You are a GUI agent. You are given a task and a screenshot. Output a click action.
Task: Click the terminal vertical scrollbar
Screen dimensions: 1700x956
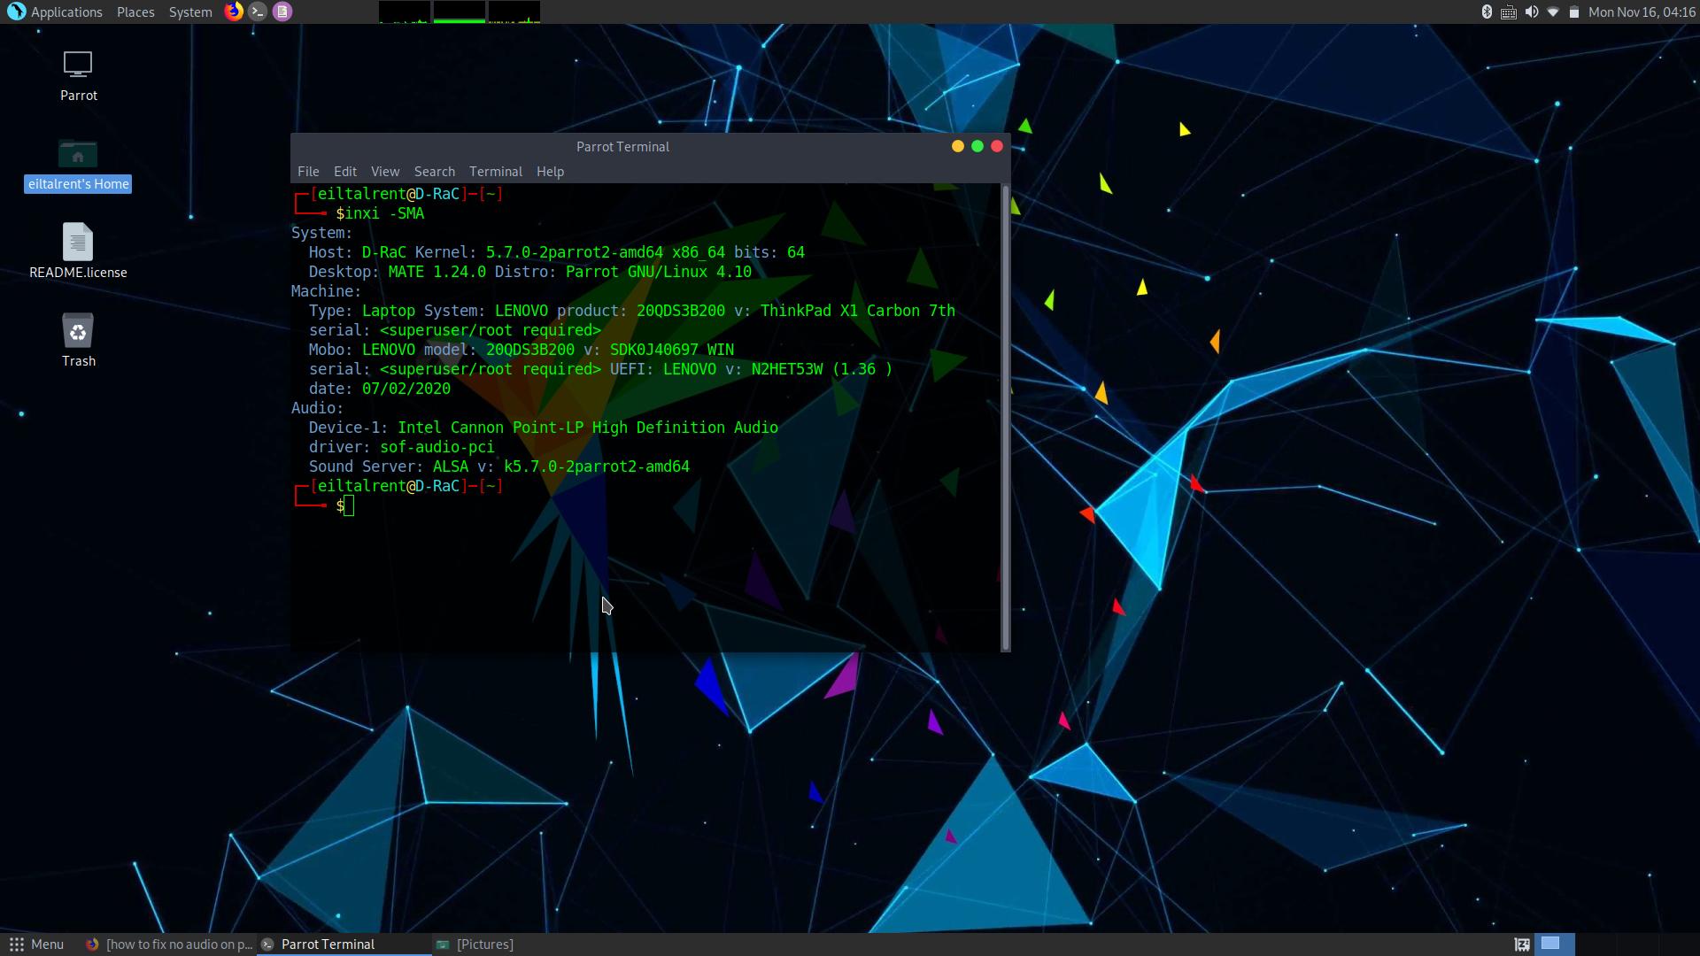coord(1005,418)
